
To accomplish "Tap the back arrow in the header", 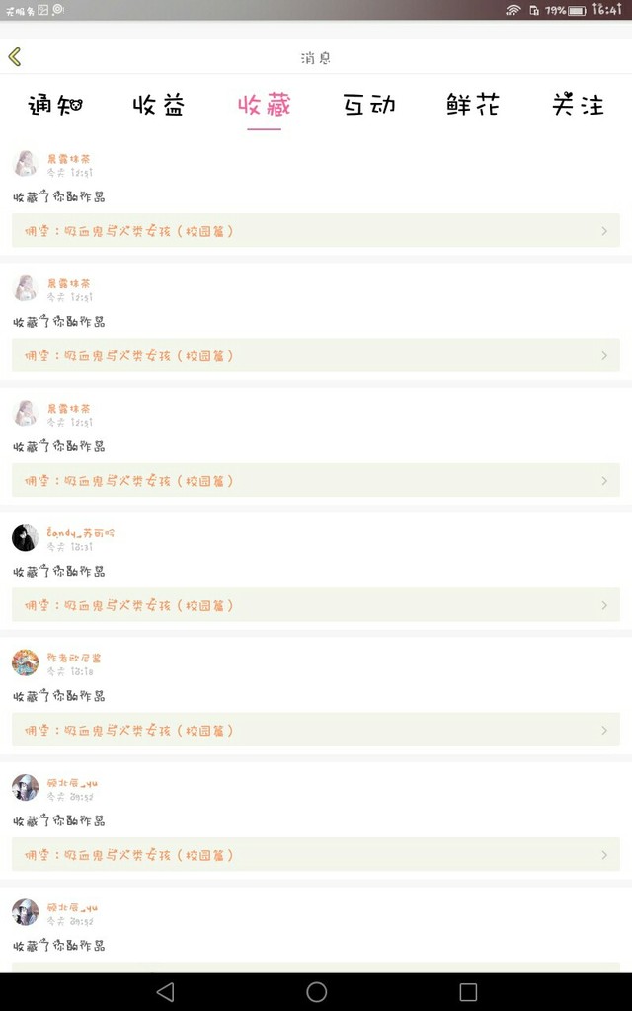I will tap(15, 56).
